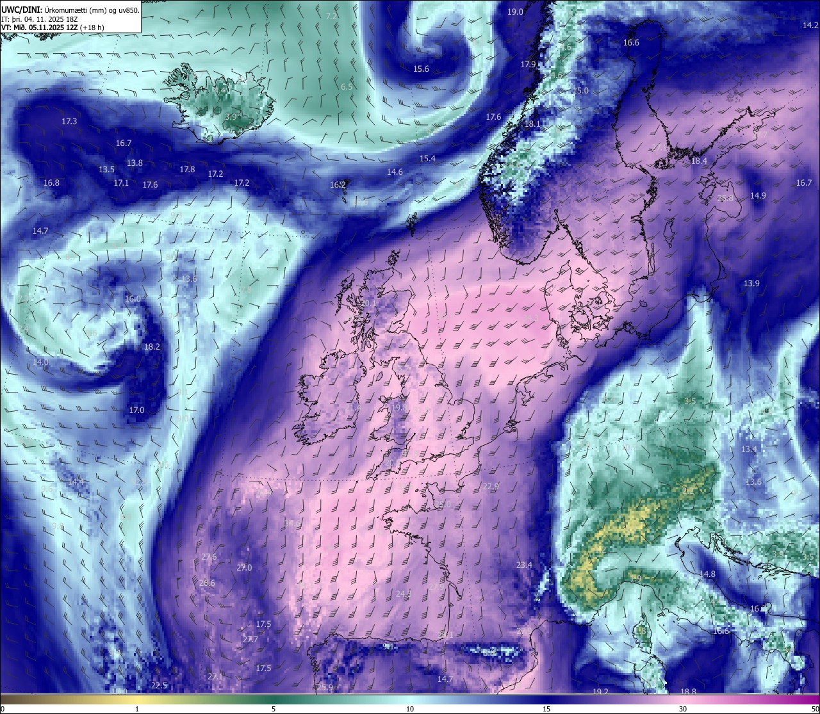
Task: Click the 13.5 value in the Atlantic
Action: (106, 170)
